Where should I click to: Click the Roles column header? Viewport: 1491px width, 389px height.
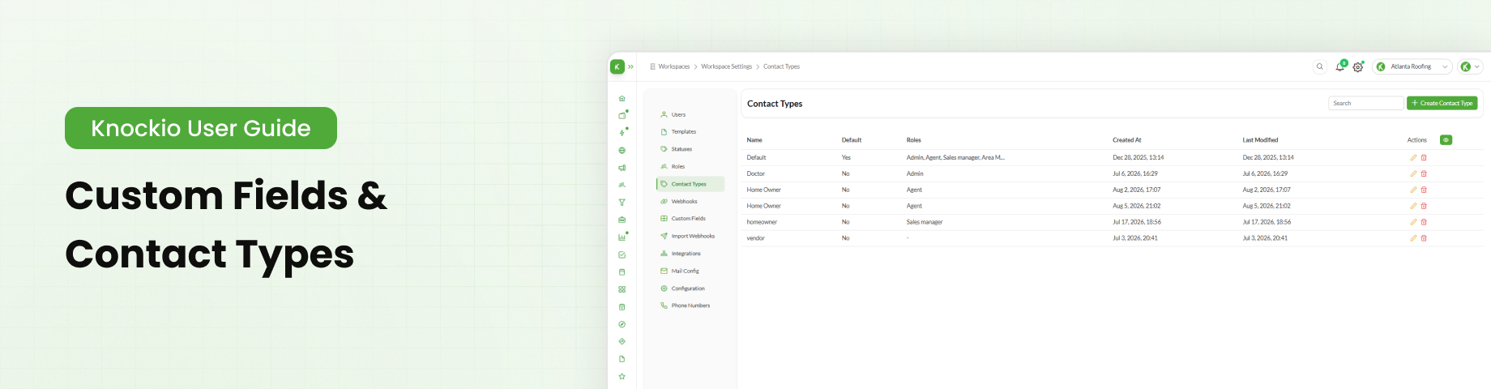[913, 140]
